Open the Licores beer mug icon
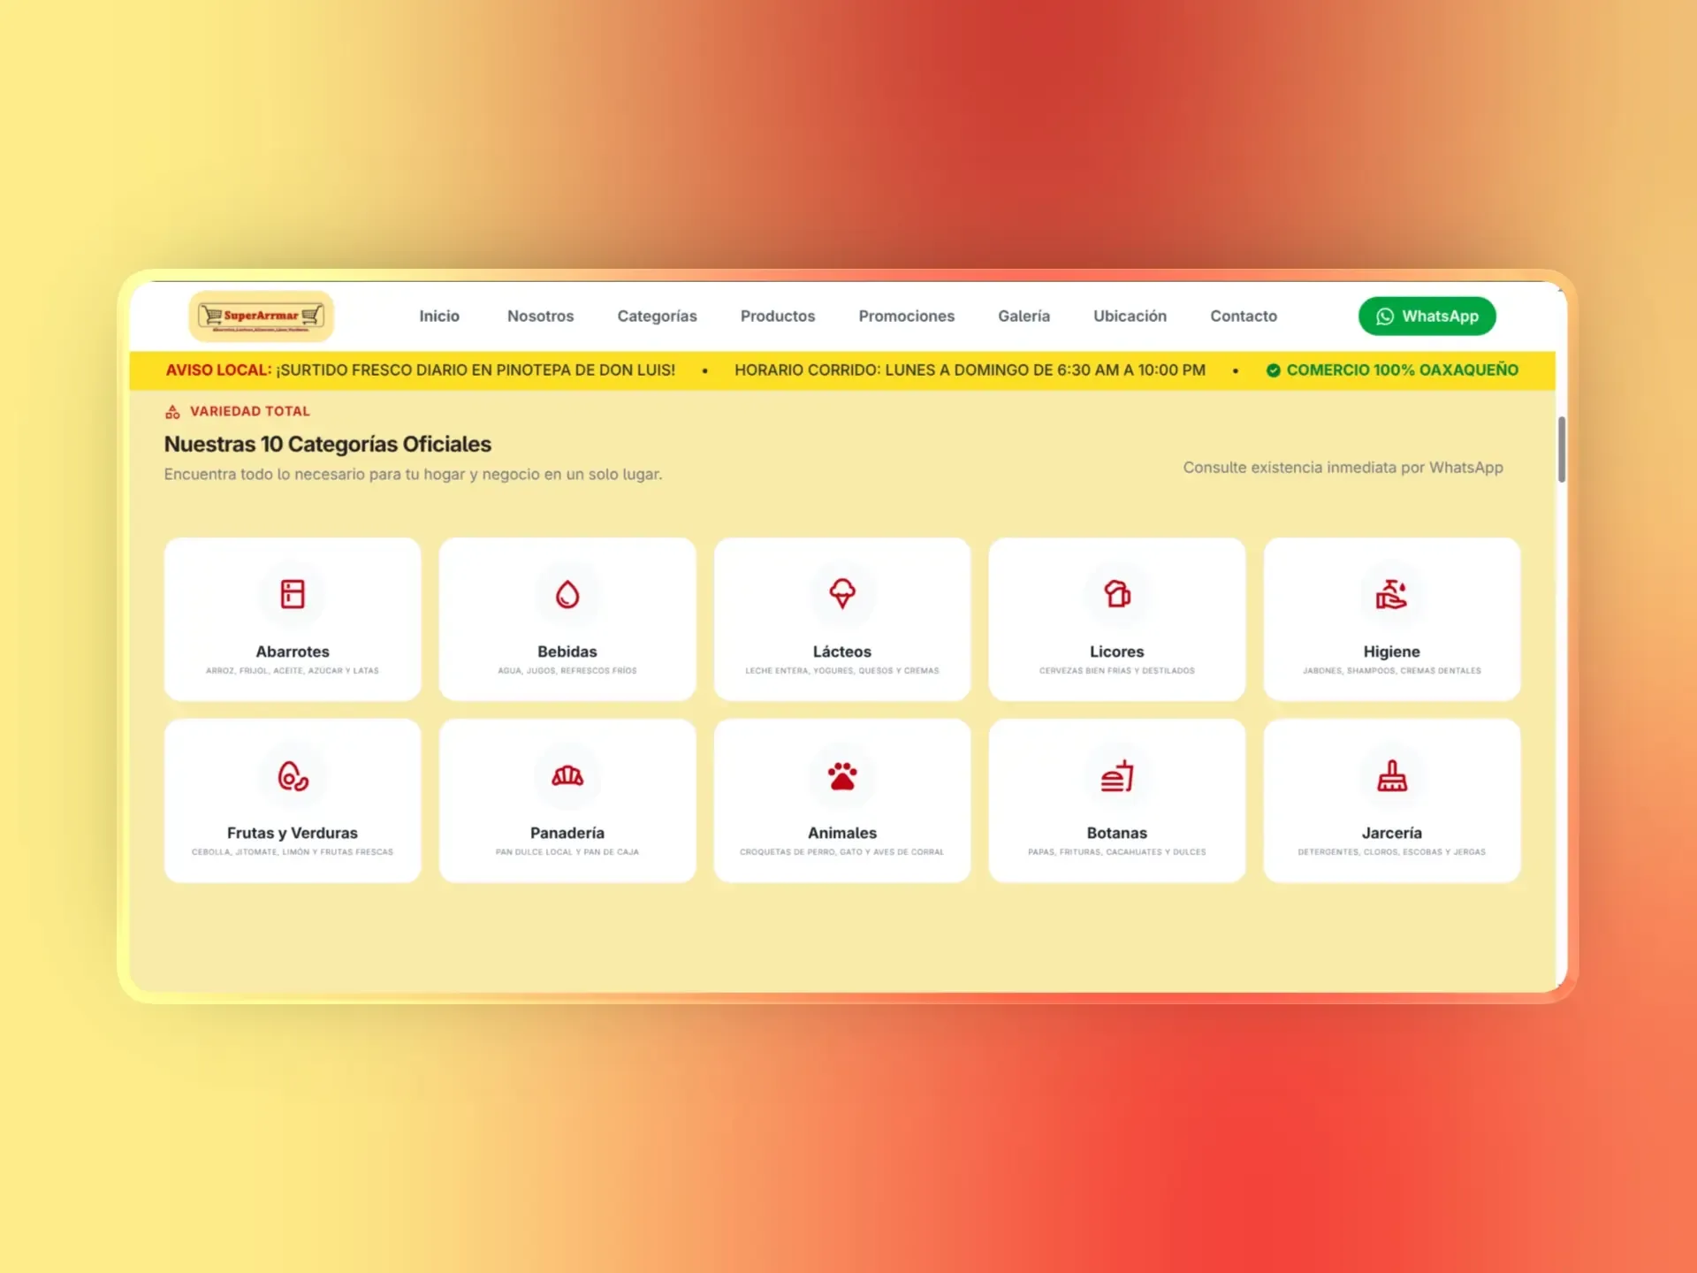Image resolution: width=1697 pixels, height=1273 pixels. pyautogui.click(x=1117, y=594)
